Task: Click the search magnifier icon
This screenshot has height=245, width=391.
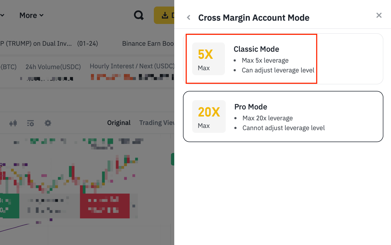Action: tap(139, 15)
